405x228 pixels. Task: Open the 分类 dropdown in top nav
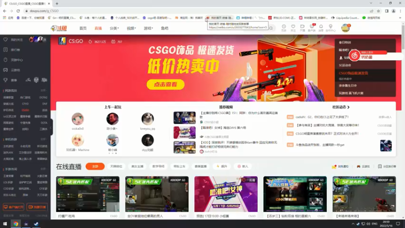[114, 28]
